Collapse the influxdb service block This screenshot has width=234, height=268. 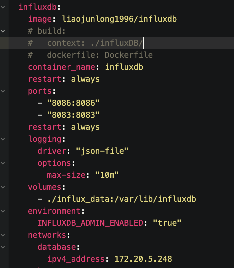[x=3, y=7]
